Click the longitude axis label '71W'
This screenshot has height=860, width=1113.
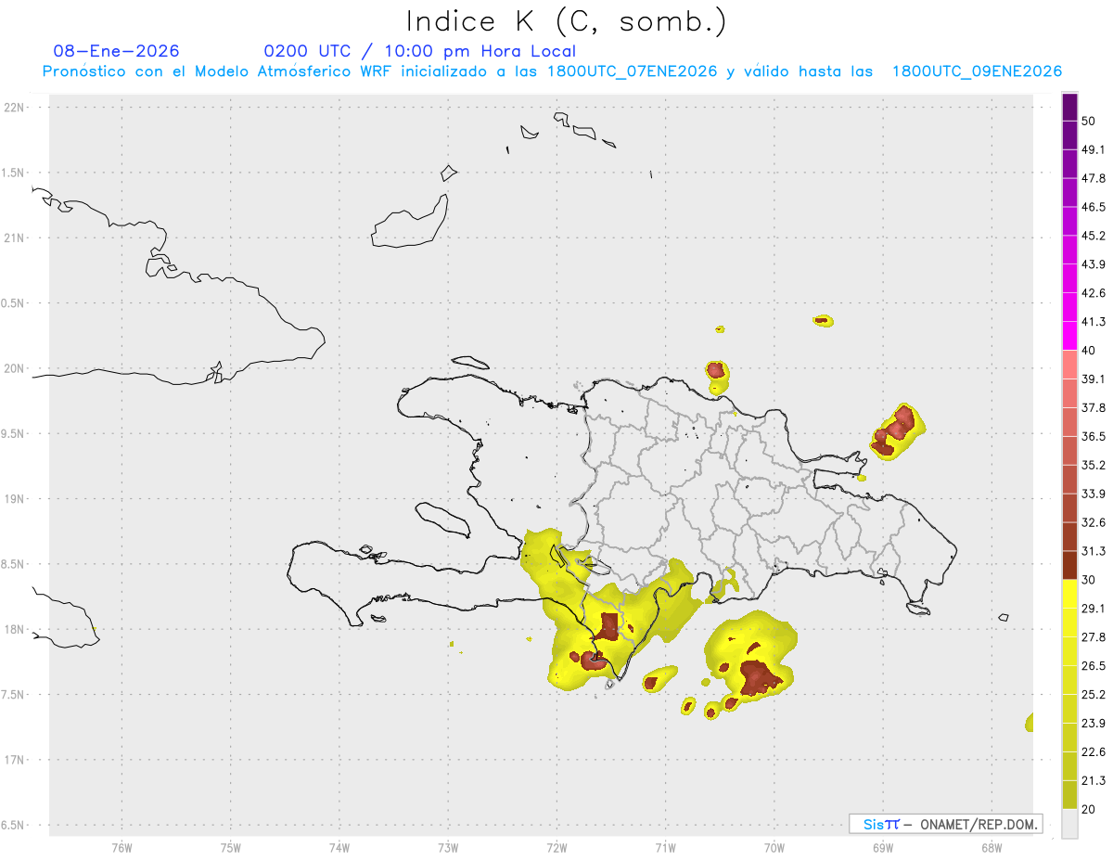[x=665, y=847]
